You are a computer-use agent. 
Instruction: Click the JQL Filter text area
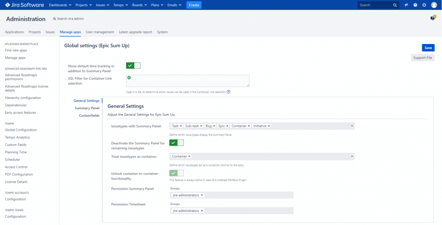pyautogui.click(x=188, y=81)
